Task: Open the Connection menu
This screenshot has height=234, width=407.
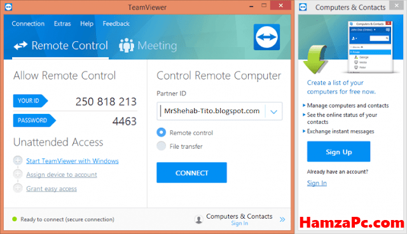Action: (x=28, y=24)
